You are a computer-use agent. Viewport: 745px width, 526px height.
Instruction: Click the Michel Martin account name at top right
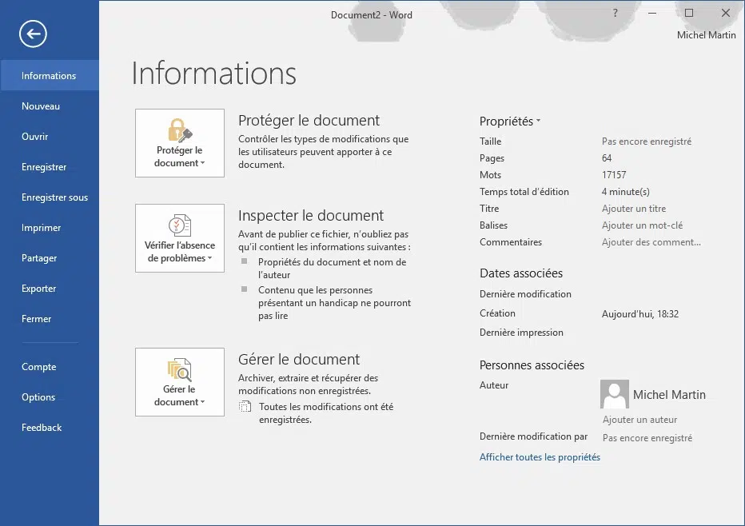[706, 35]
